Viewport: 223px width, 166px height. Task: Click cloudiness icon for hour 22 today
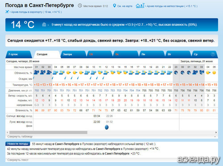169,72
